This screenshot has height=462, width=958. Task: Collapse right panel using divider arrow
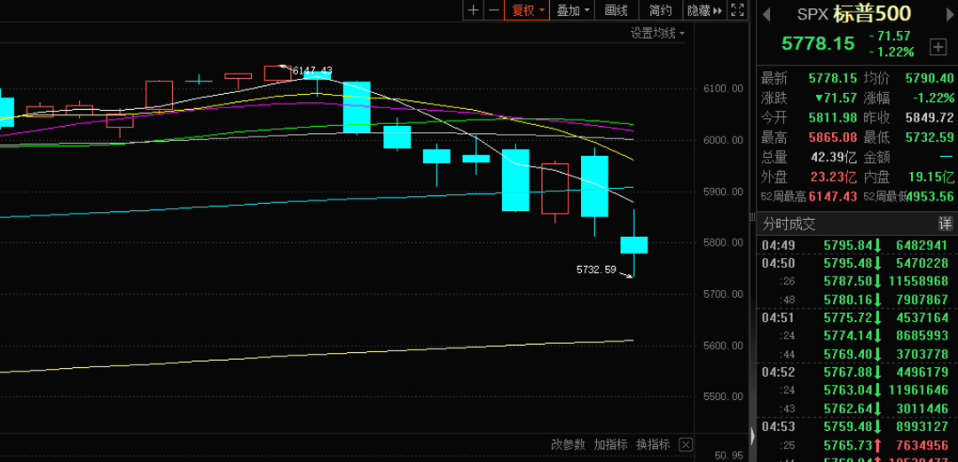click(x=752, y=435)
